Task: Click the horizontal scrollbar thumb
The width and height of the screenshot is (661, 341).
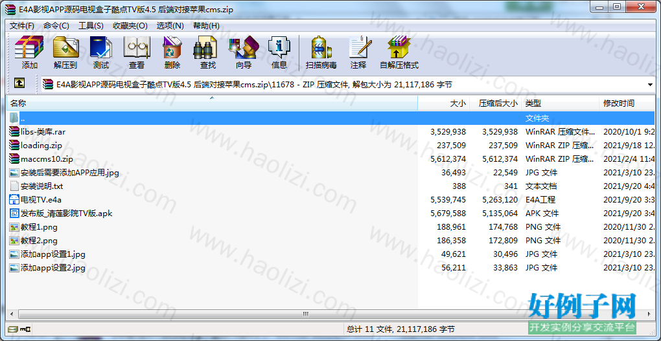Action: tap(306, 314)
